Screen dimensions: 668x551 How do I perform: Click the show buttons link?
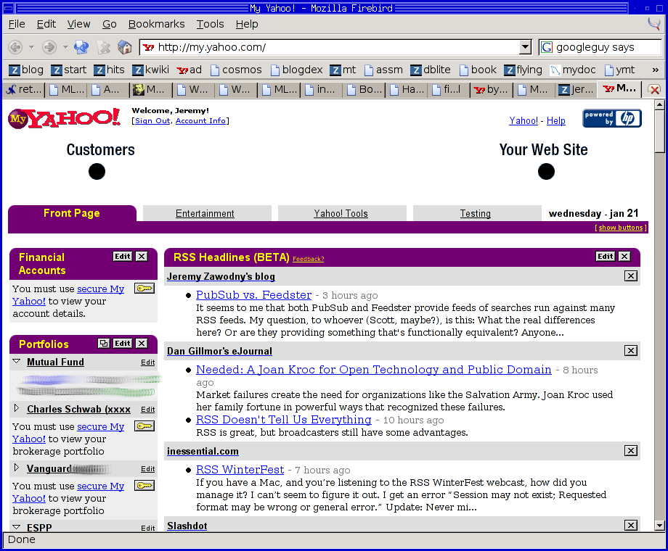pyautogui.click(x=621, y=228)
